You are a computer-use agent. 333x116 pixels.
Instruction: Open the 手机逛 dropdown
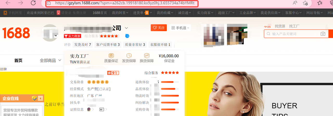click(x=180, y=28)
